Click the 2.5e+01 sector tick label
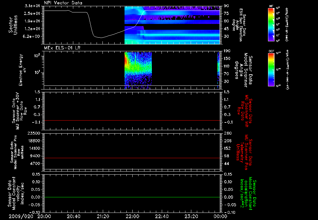The width and height of the screenshot is (318, 220). click(x=32, y=13)
